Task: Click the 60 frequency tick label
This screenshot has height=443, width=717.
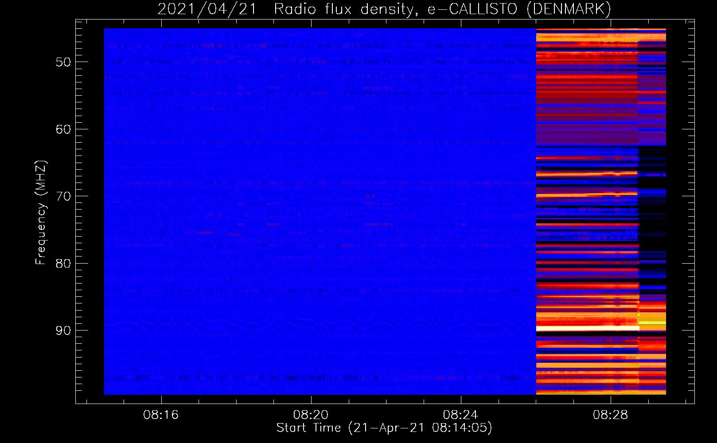Action: 63,129
